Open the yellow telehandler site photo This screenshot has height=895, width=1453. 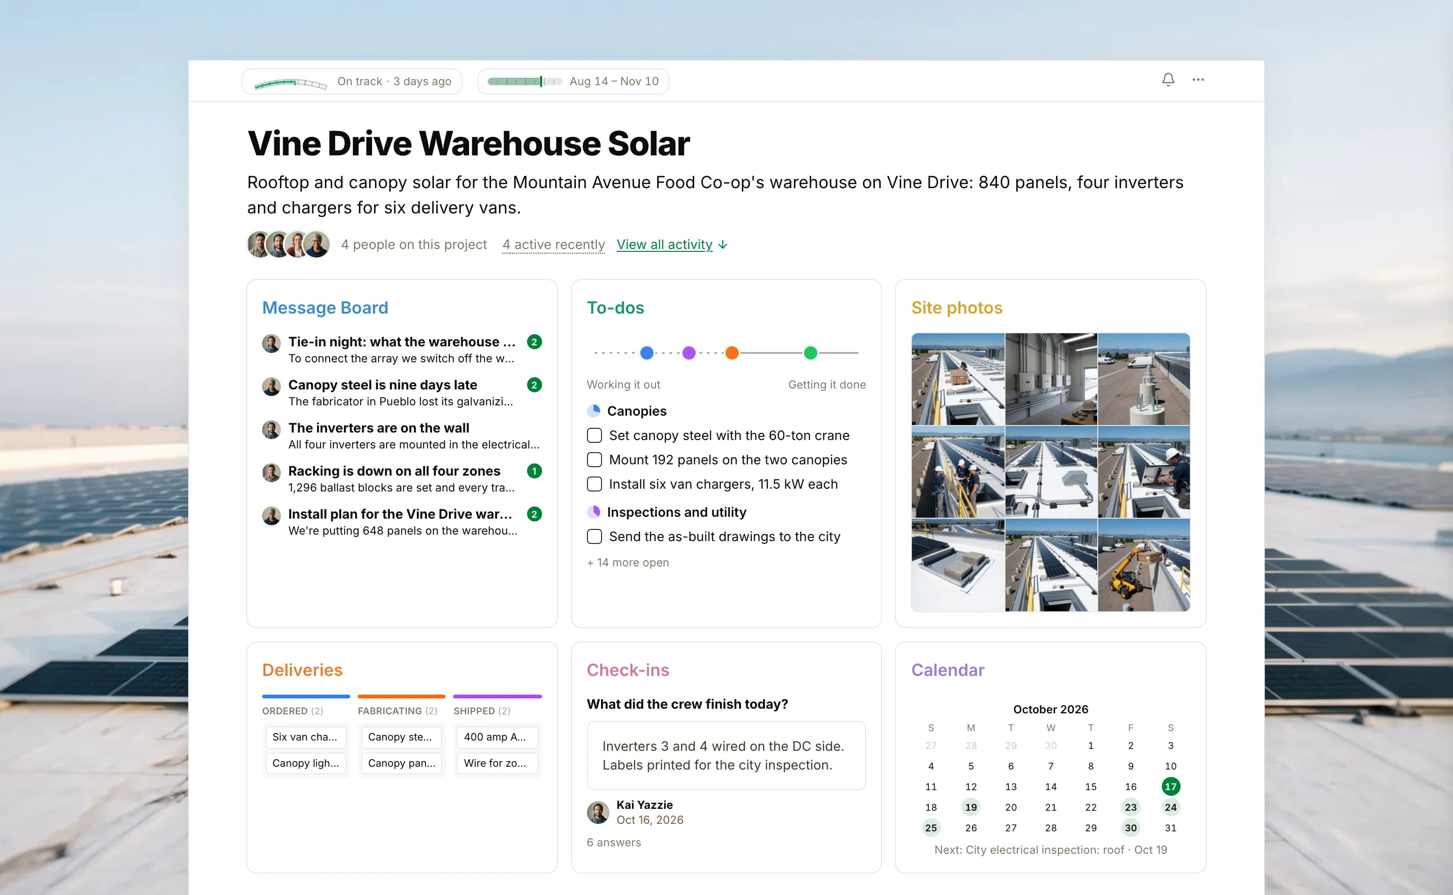pyautogui.click(x=1144, y=565)
